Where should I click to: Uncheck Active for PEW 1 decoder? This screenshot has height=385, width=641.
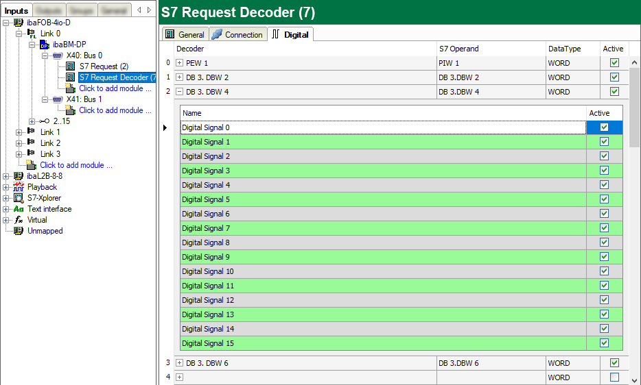(614, 63)
